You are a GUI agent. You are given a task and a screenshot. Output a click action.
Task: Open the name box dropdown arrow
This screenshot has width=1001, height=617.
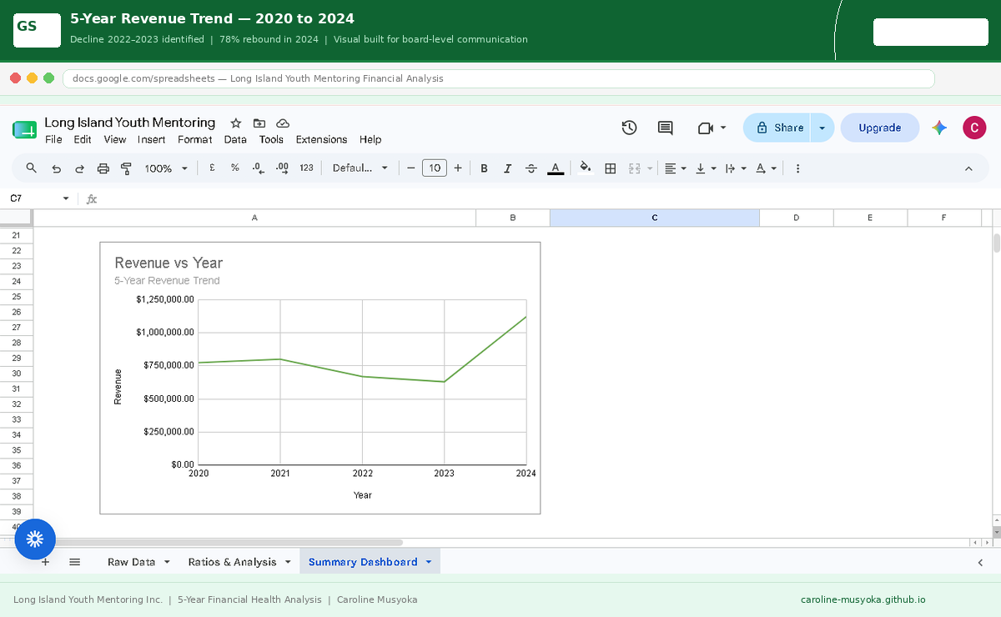(x=66, y=198)
